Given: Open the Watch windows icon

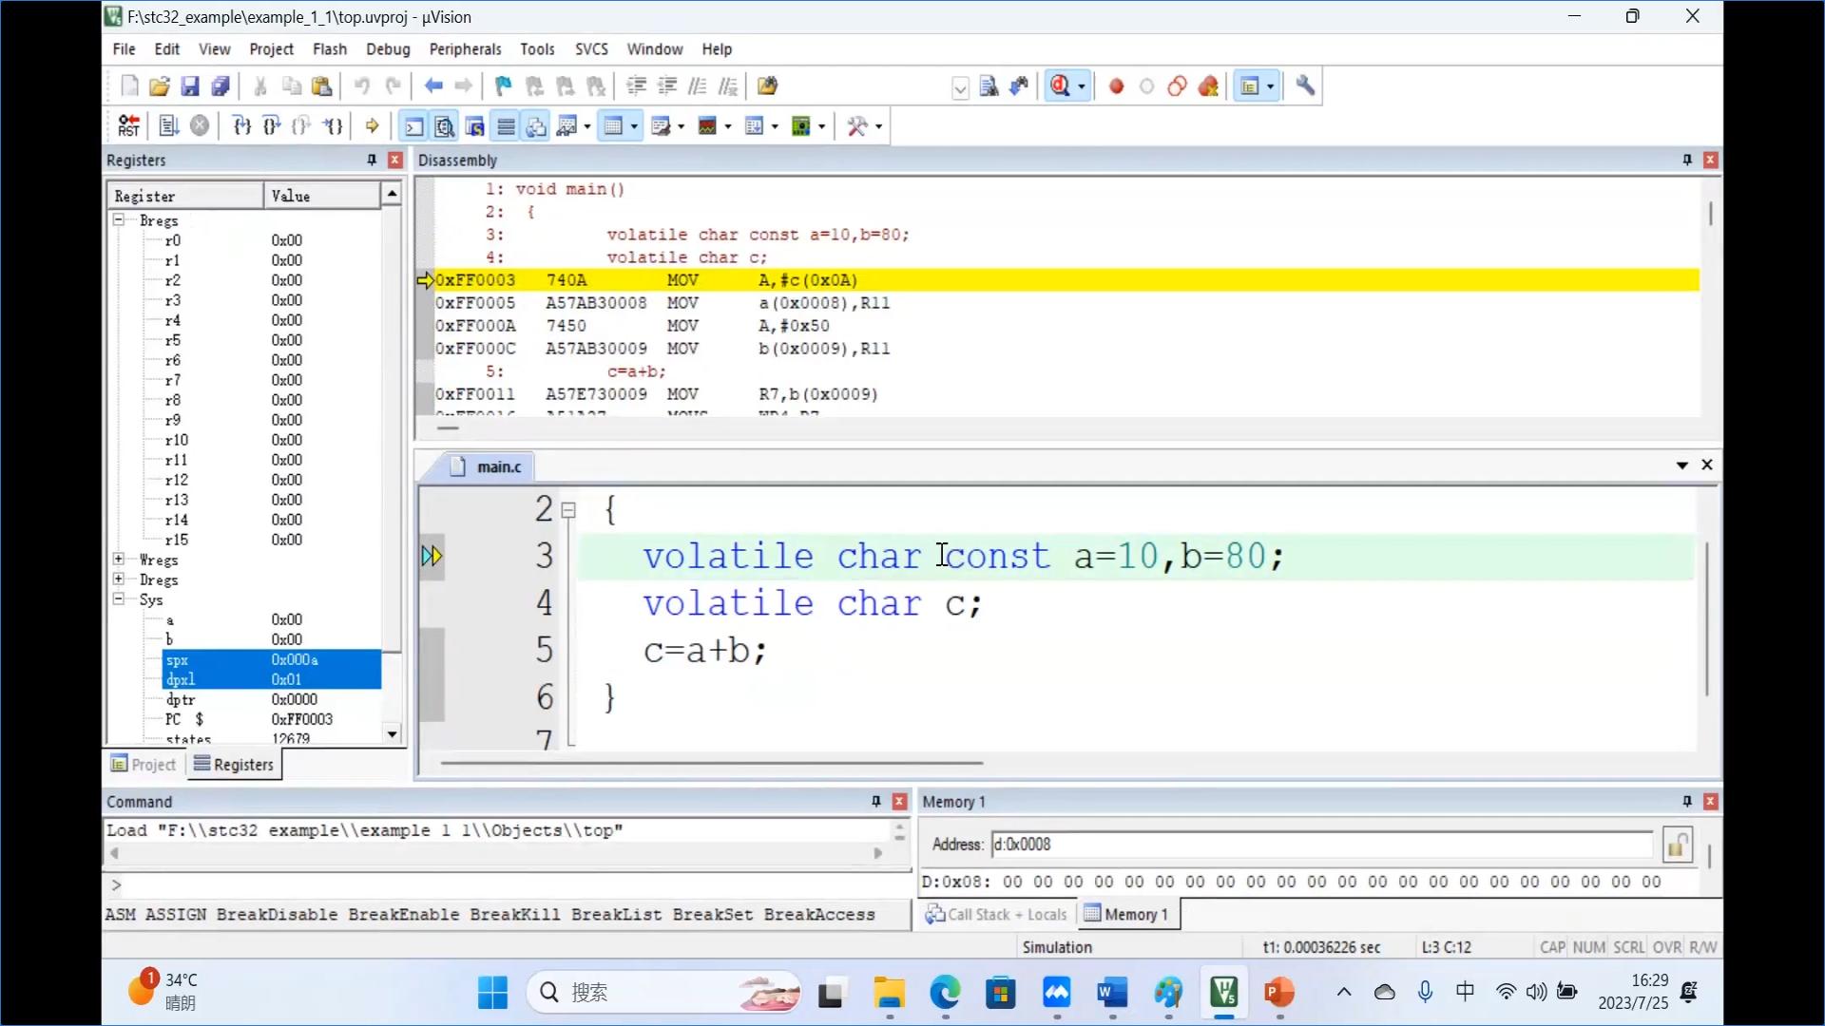Looking at the screenshot, I should (x=567, y=126).
